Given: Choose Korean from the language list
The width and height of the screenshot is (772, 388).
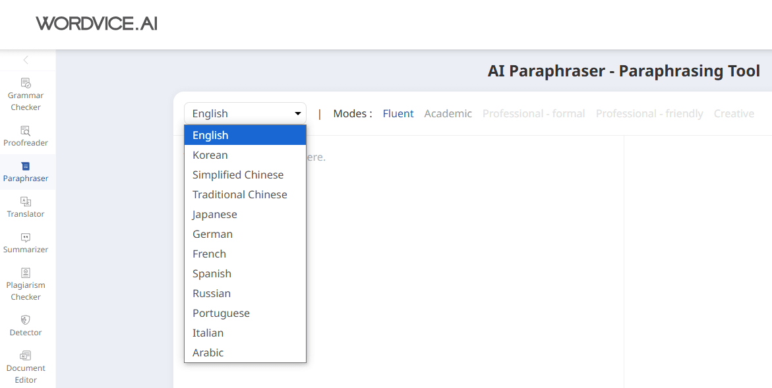Looking at the screenshot, I should tap(210, 155).
